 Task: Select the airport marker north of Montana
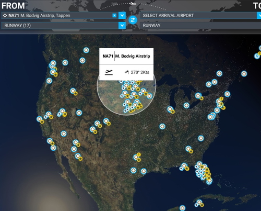coord(86,50)
